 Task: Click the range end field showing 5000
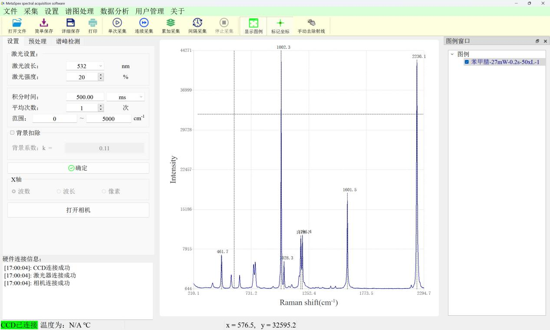click(109, 119)
